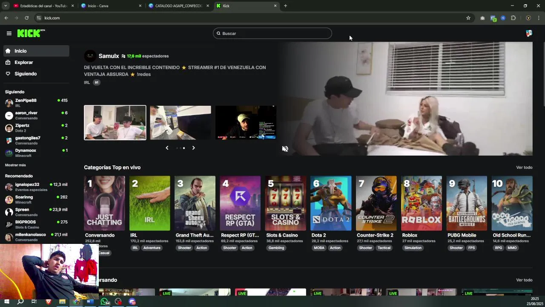Click the Kick logo

click(31, 33)
